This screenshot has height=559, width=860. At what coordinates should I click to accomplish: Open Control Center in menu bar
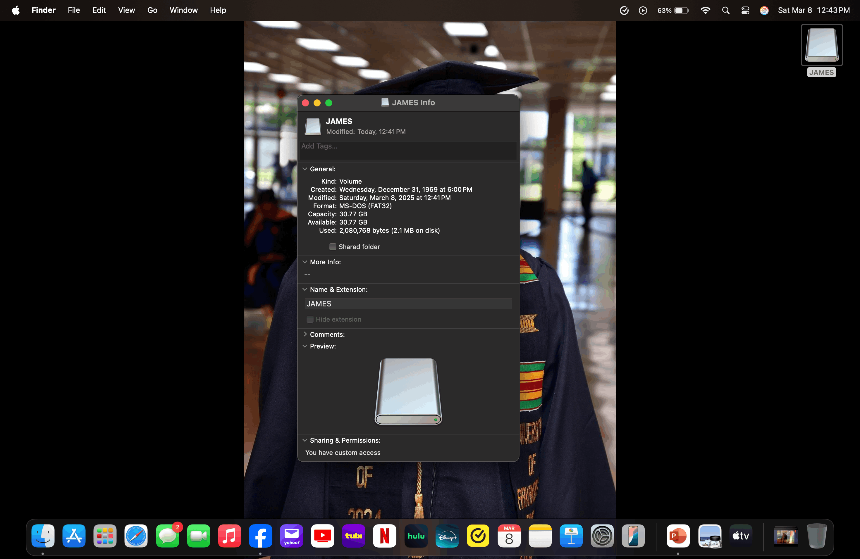[x=745, y=11]
